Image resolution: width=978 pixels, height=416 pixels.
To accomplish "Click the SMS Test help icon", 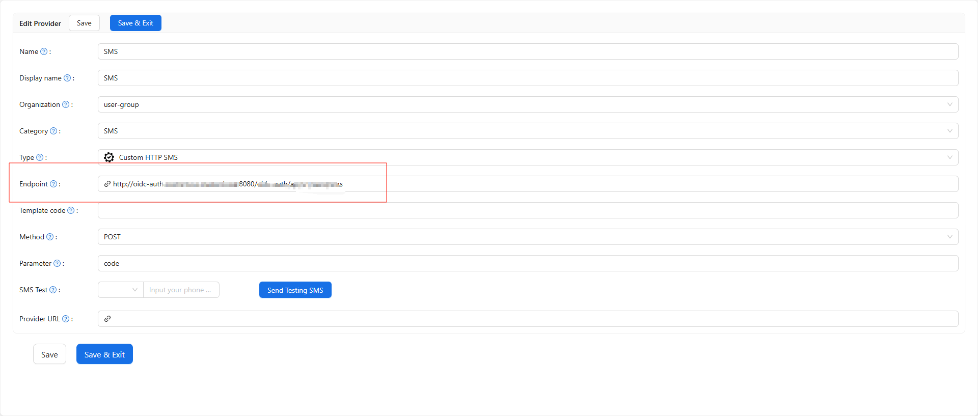I will point(53,290).
